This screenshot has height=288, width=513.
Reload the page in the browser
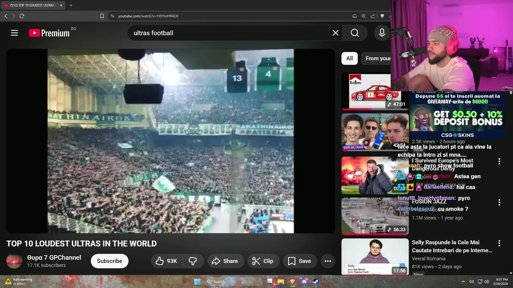(22, 16)
